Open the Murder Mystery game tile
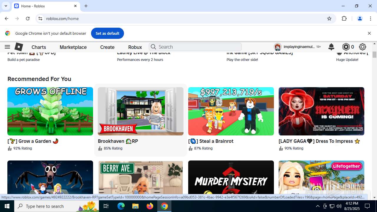The image size is (377, 212). [231, 177]
